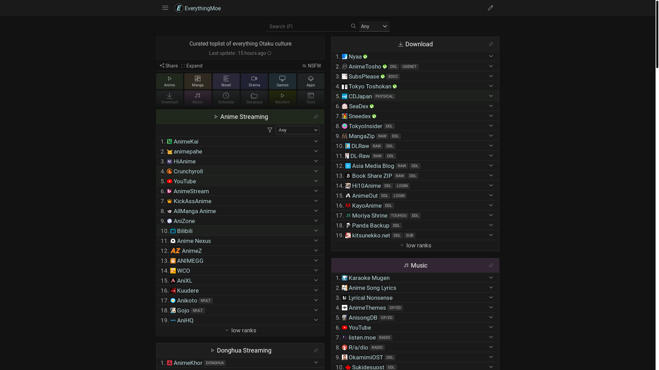Open the hamburger menu
The height and width of the screenshot is (370, 659).
point(165,8)
